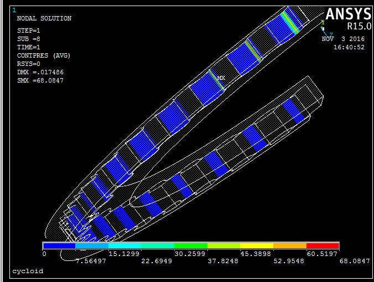The image size is (374, 282).
Task: Click legend value 15.1299
Action: (124, 254)
